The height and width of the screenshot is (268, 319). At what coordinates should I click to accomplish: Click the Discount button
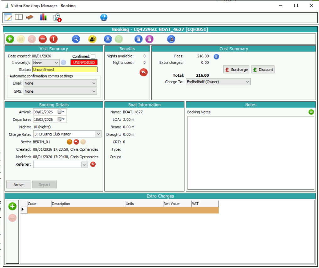(x=263, y=70)
